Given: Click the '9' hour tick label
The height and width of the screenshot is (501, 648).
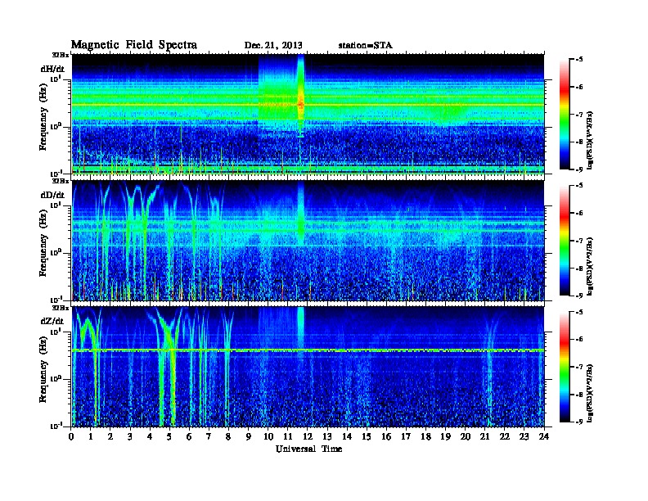Looking at the screenshot, I should click(x=249, y=436).
